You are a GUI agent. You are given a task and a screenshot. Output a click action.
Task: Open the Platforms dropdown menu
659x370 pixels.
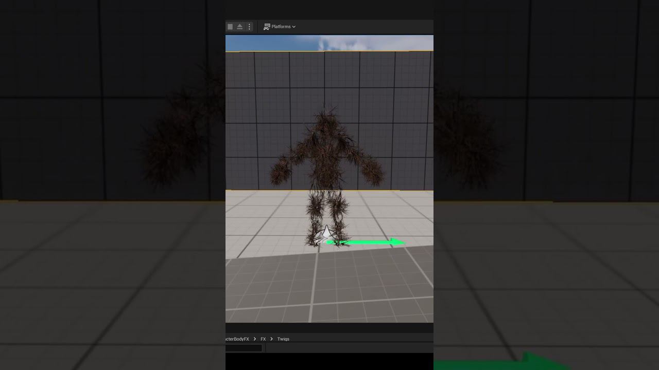280,27
